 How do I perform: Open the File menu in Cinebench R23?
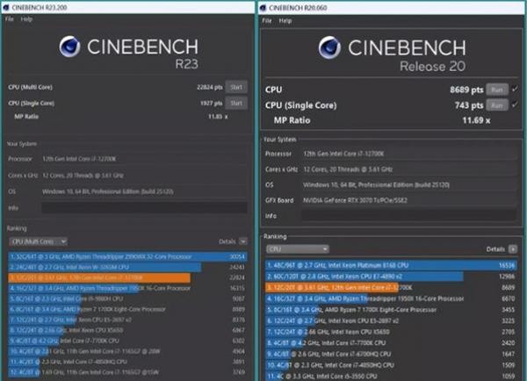pyautogui.click(x=10, y=19)
